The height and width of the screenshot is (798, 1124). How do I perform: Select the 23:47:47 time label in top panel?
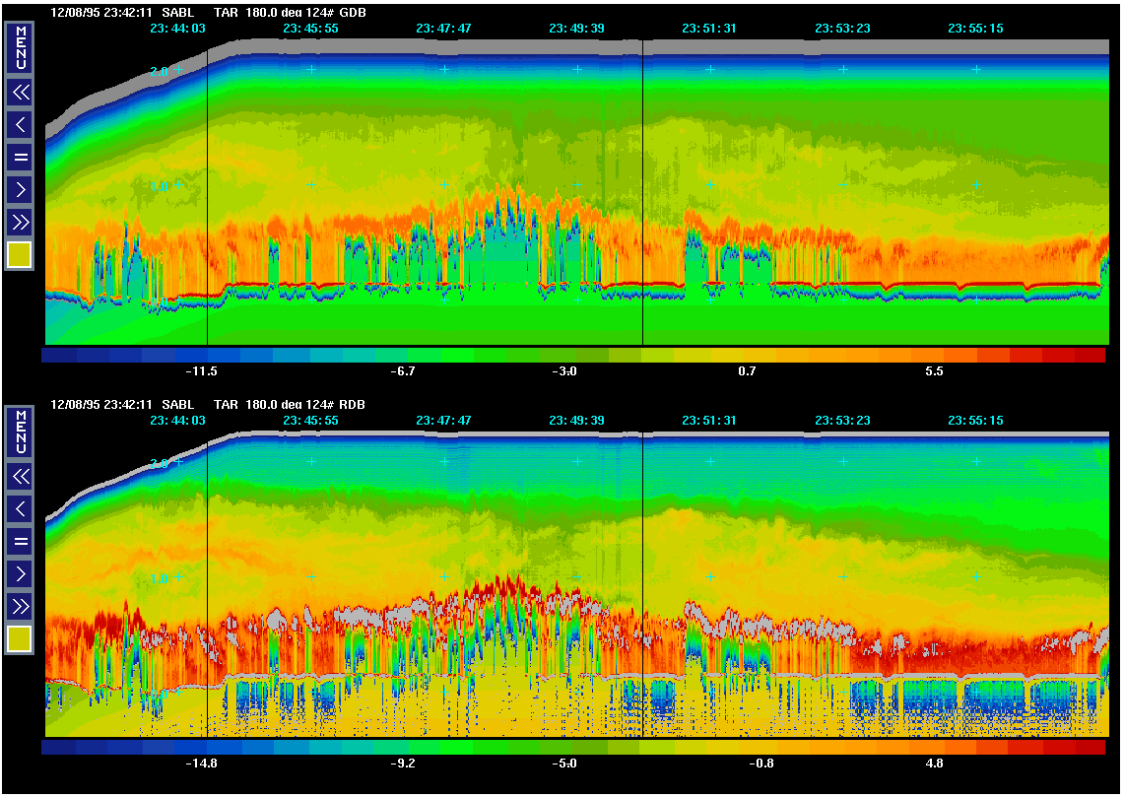pos(443,29)
